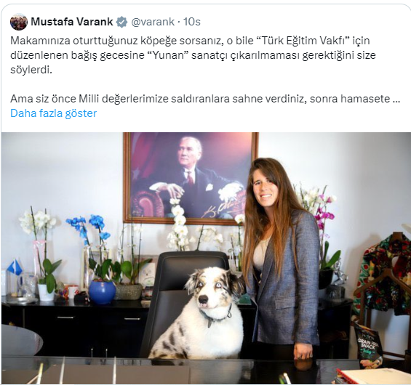Click the tweet's first paragraph text
411x385 pixels.
click(x=193, y=55)
